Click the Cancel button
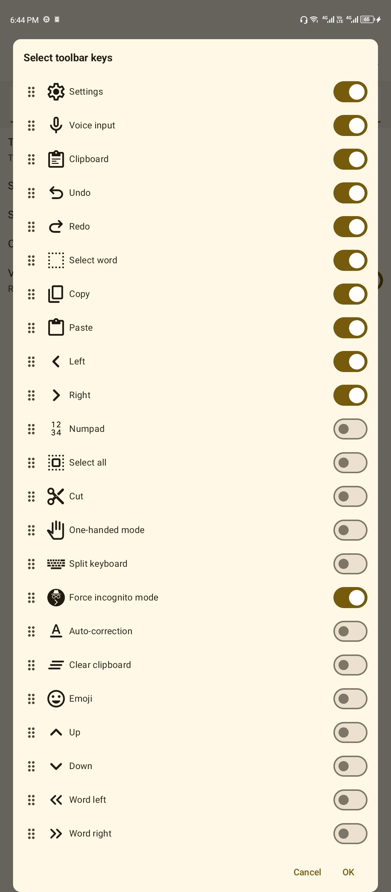The height and width of the screenshot is (892, 391). (x=307, y=872)
